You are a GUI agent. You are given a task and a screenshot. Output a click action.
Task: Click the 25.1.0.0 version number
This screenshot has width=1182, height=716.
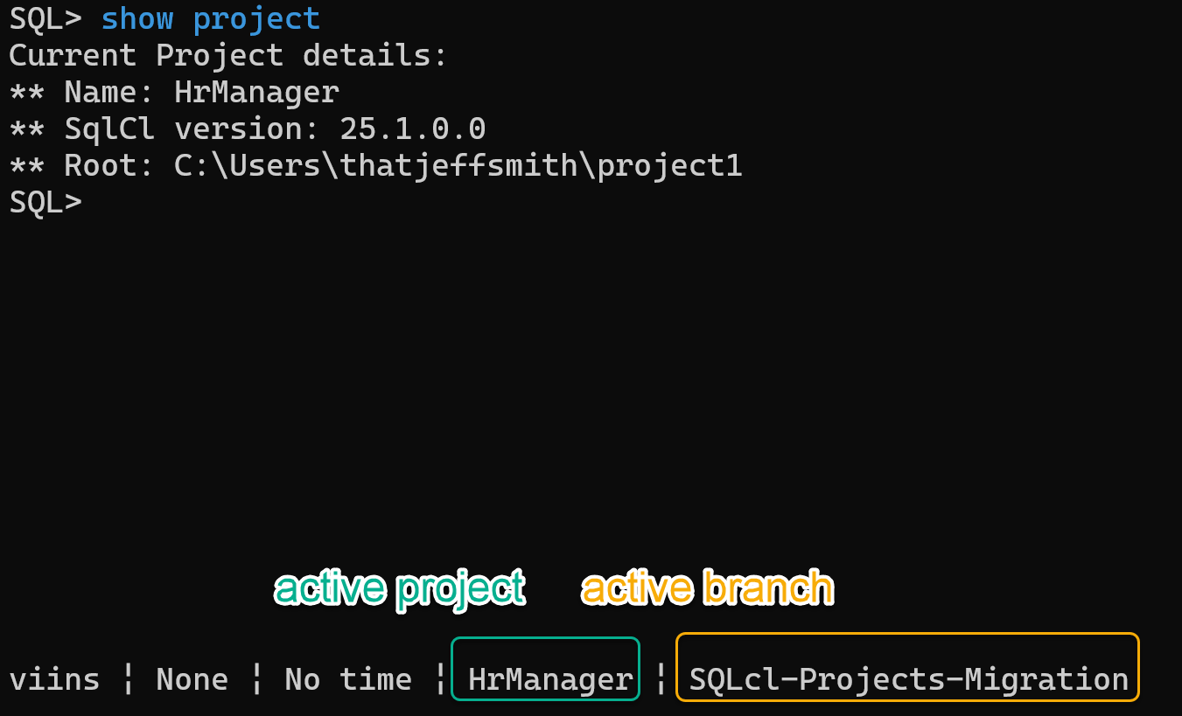pos(412,129)
